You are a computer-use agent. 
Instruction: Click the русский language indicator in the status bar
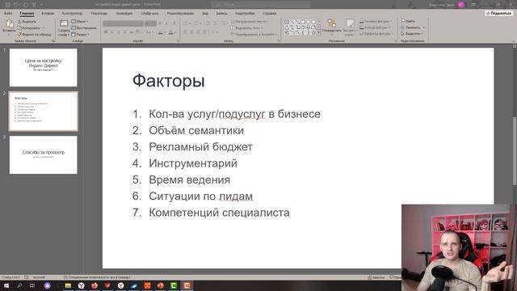pos(39,277)
